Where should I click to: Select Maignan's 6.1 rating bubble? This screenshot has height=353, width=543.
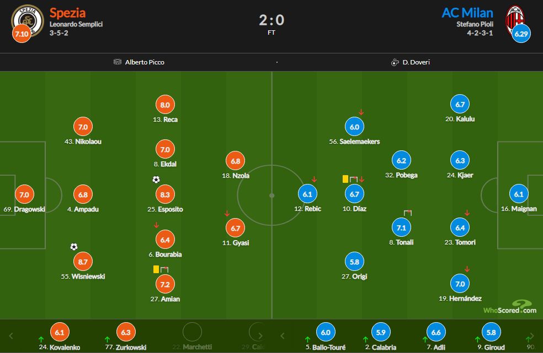(x=519, y=194)
